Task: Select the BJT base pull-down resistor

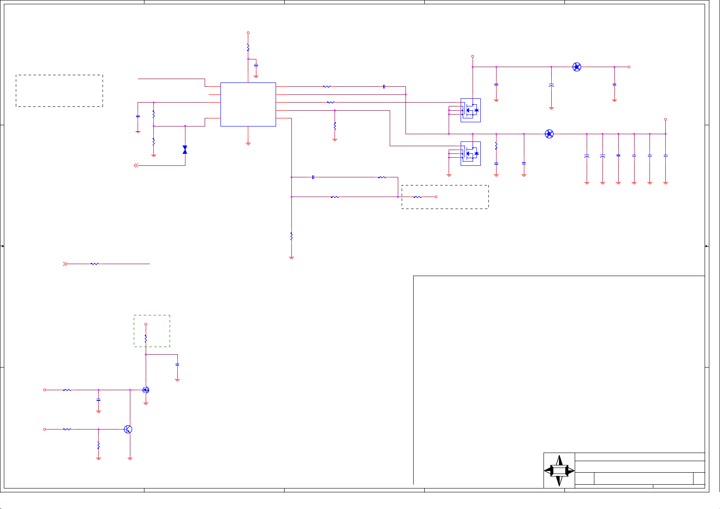Action: [x=99, y=445]
